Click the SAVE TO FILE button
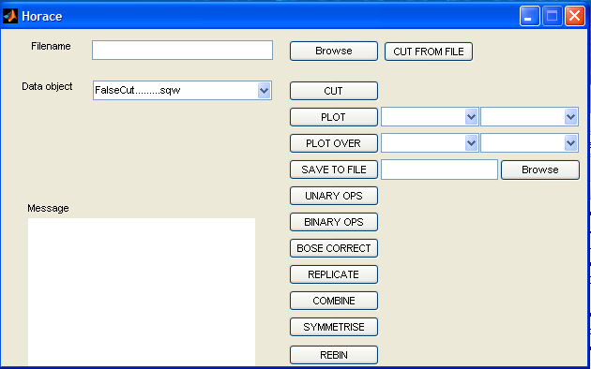The width and height of the screenshot is (591, 369). tap(334, 170)
